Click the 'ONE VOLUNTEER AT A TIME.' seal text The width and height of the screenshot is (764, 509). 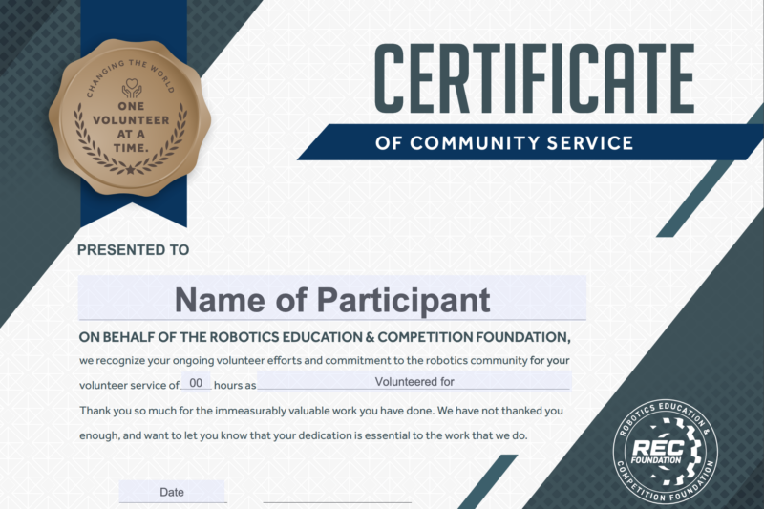[131, 127]
